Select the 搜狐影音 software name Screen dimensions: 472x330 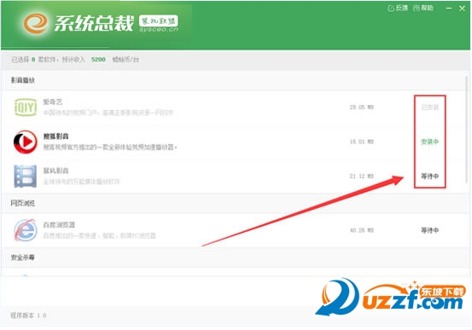[56, 136]
